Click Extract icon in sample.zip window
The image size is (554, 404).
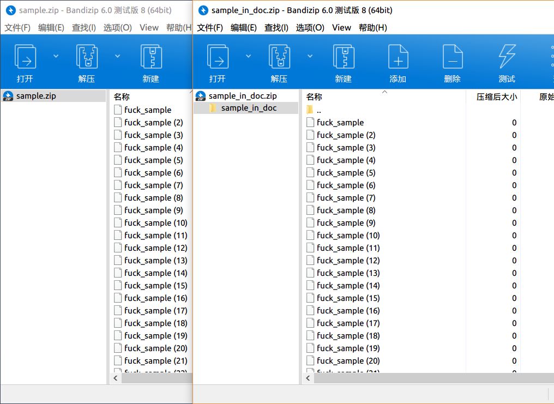coord(87,57)
